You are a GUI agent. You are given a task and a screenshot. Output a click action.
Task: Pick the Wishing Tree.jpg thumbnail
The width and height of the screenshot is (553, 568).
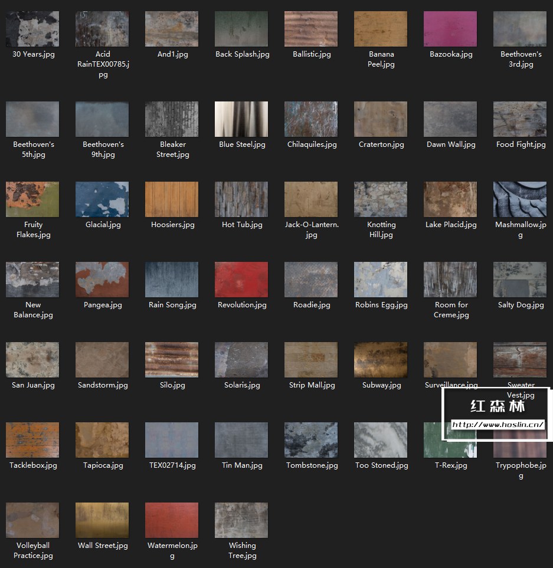click(241, 520)
